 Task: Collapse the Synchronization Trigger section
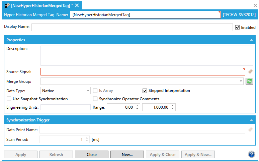[251, 120]
